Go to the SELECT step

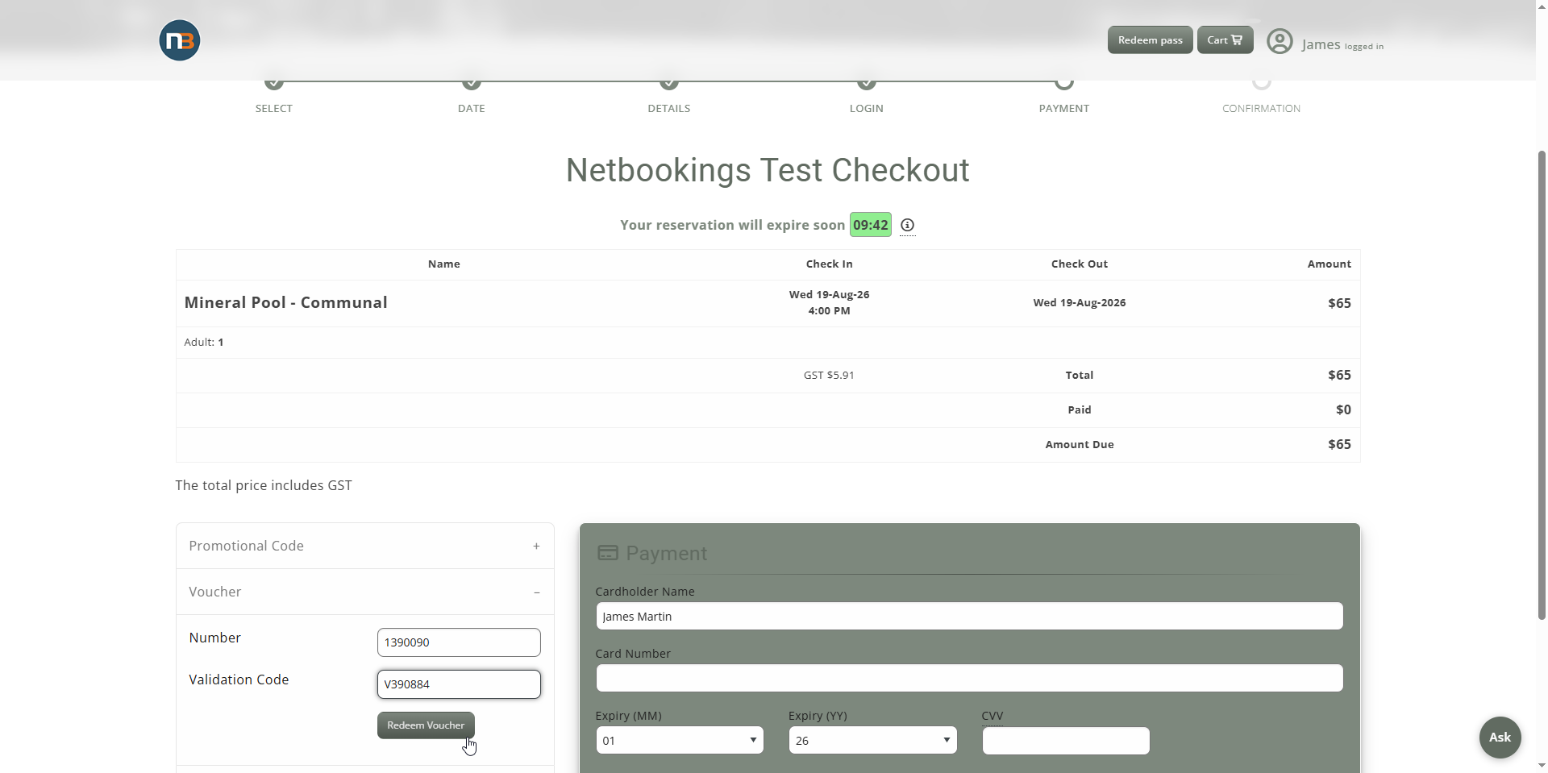[x=274, y=108]
